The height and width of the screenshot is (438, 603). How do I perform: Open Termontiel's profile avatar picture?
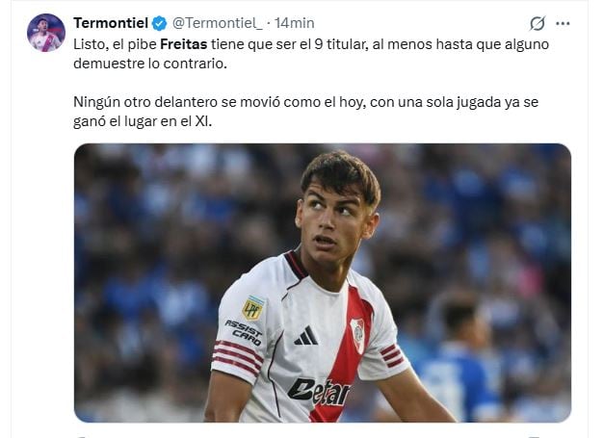pyautogui.click(x=46, y=33)
